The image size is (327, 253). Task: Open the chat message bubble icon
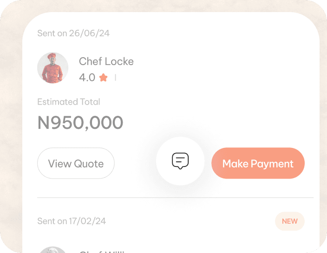180,161
